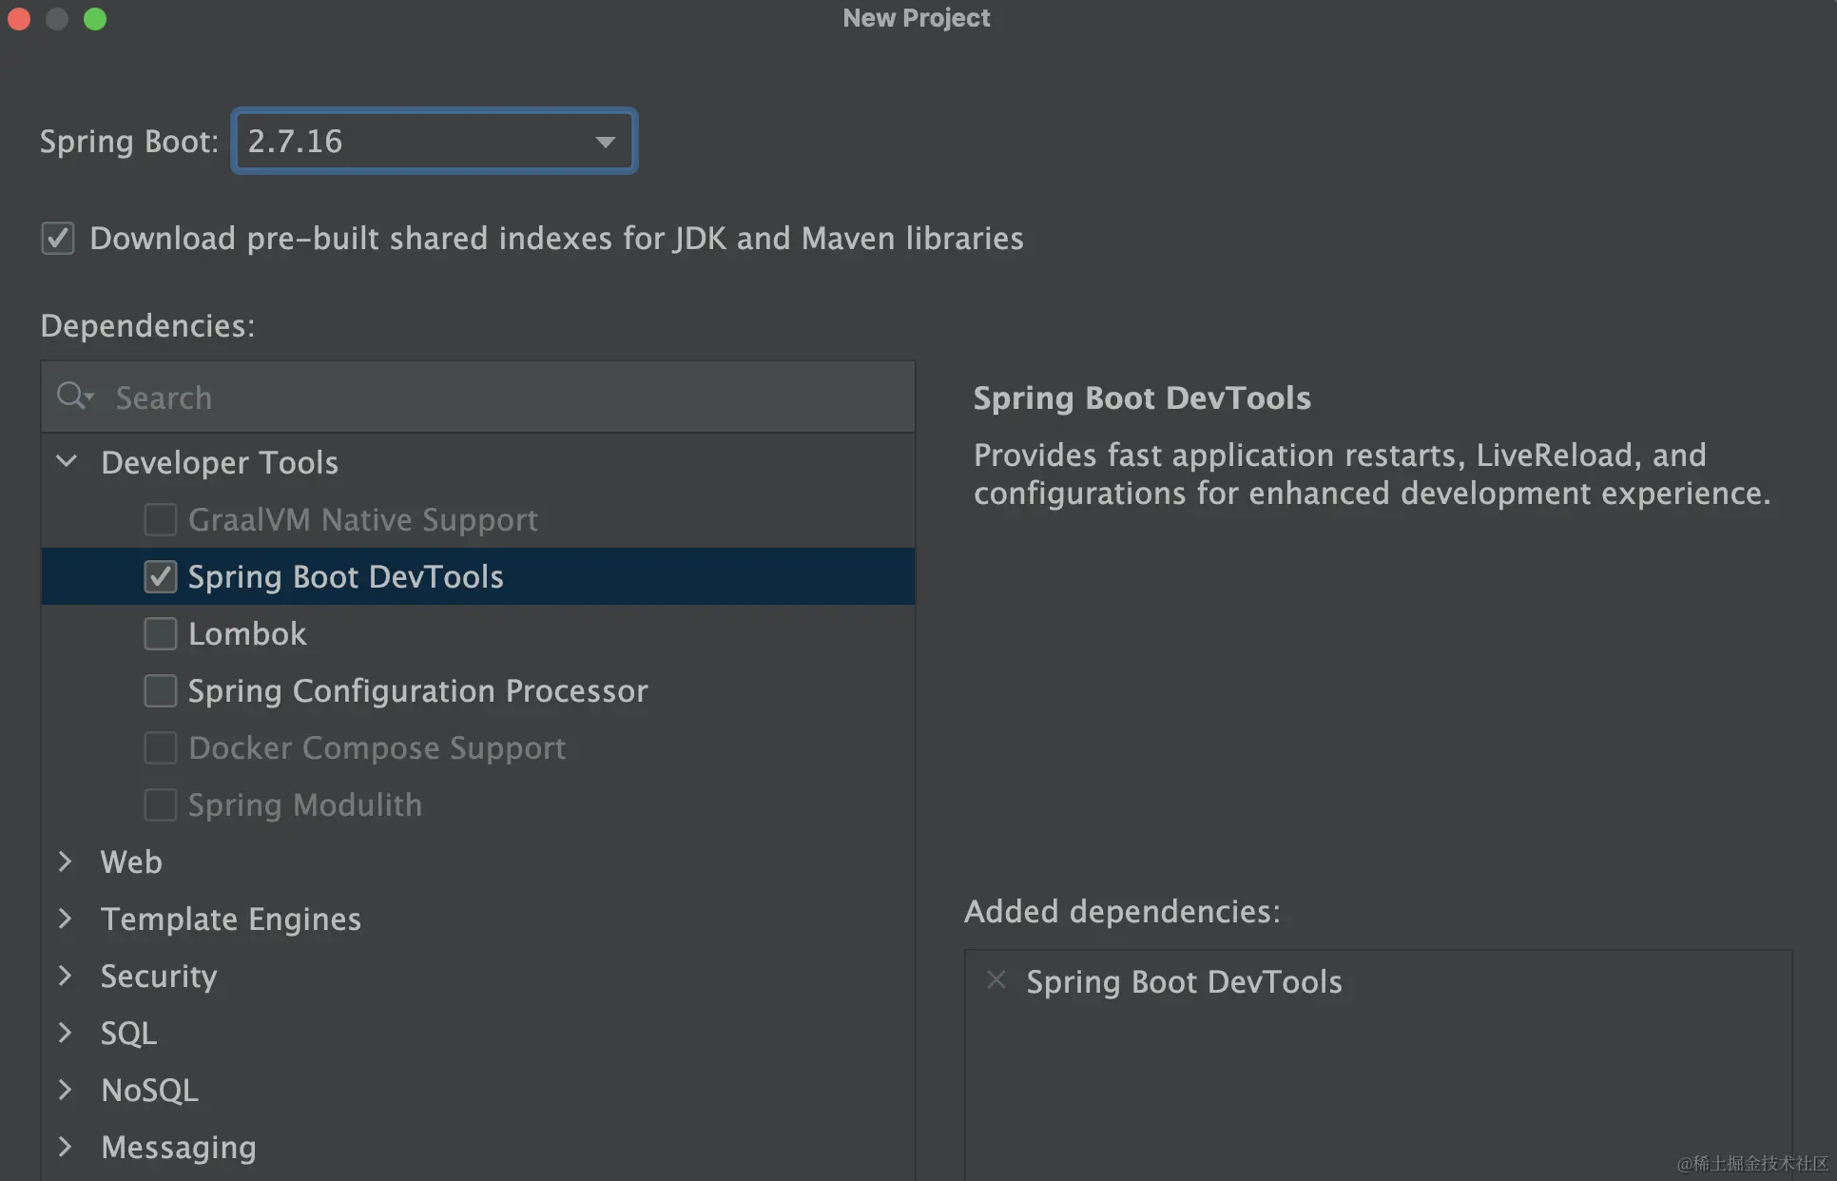The height and width of the screenshot is (1181, 1837).
Task: Expand the Template Engines category
Action: click(x=66, y=919)
